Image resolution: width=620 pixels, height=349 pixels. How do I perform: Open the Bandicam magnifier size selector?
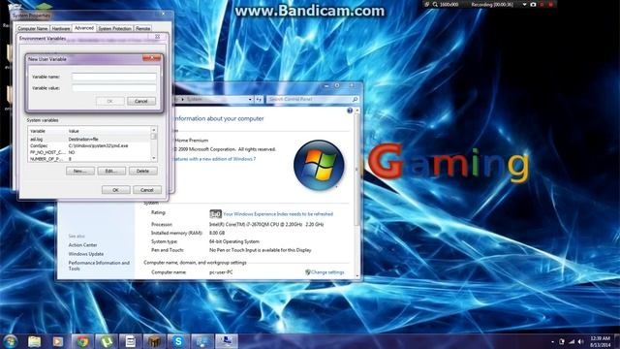coord(435,4)
